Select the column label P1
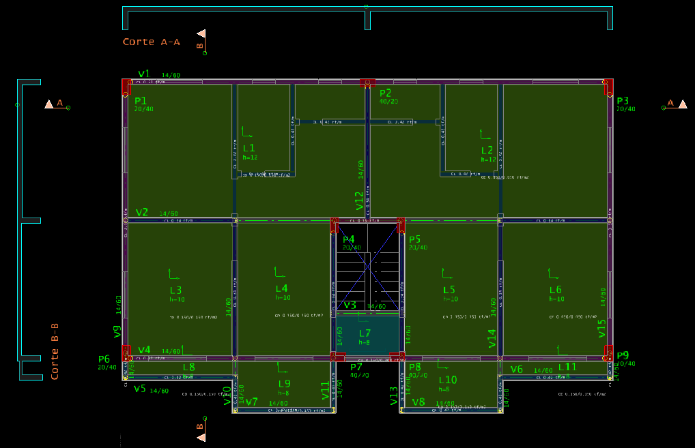Viewport: 695px width, 448px height. pyautogui.click(x=141, y=100)
